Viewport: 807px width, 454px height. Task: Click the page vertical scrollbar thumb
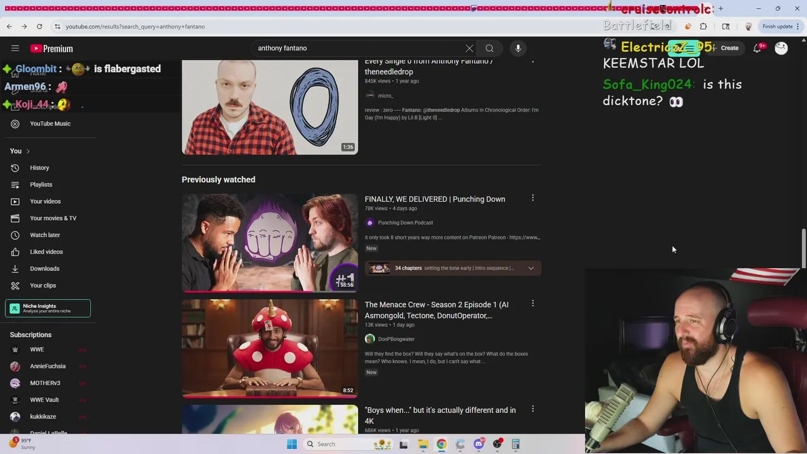coord(803,248)
